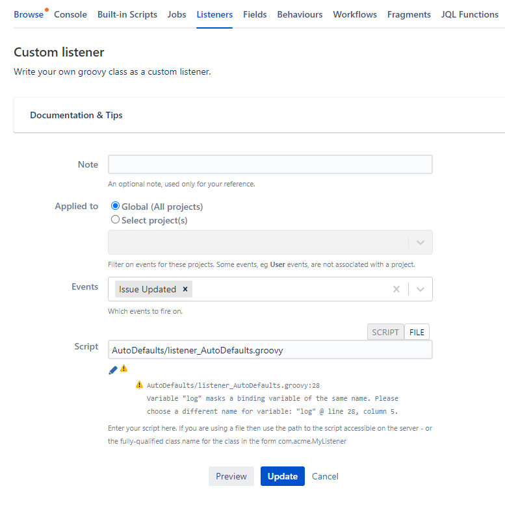Open the Console tab
This screenshot has width=505, height=508.
point(70,14)
